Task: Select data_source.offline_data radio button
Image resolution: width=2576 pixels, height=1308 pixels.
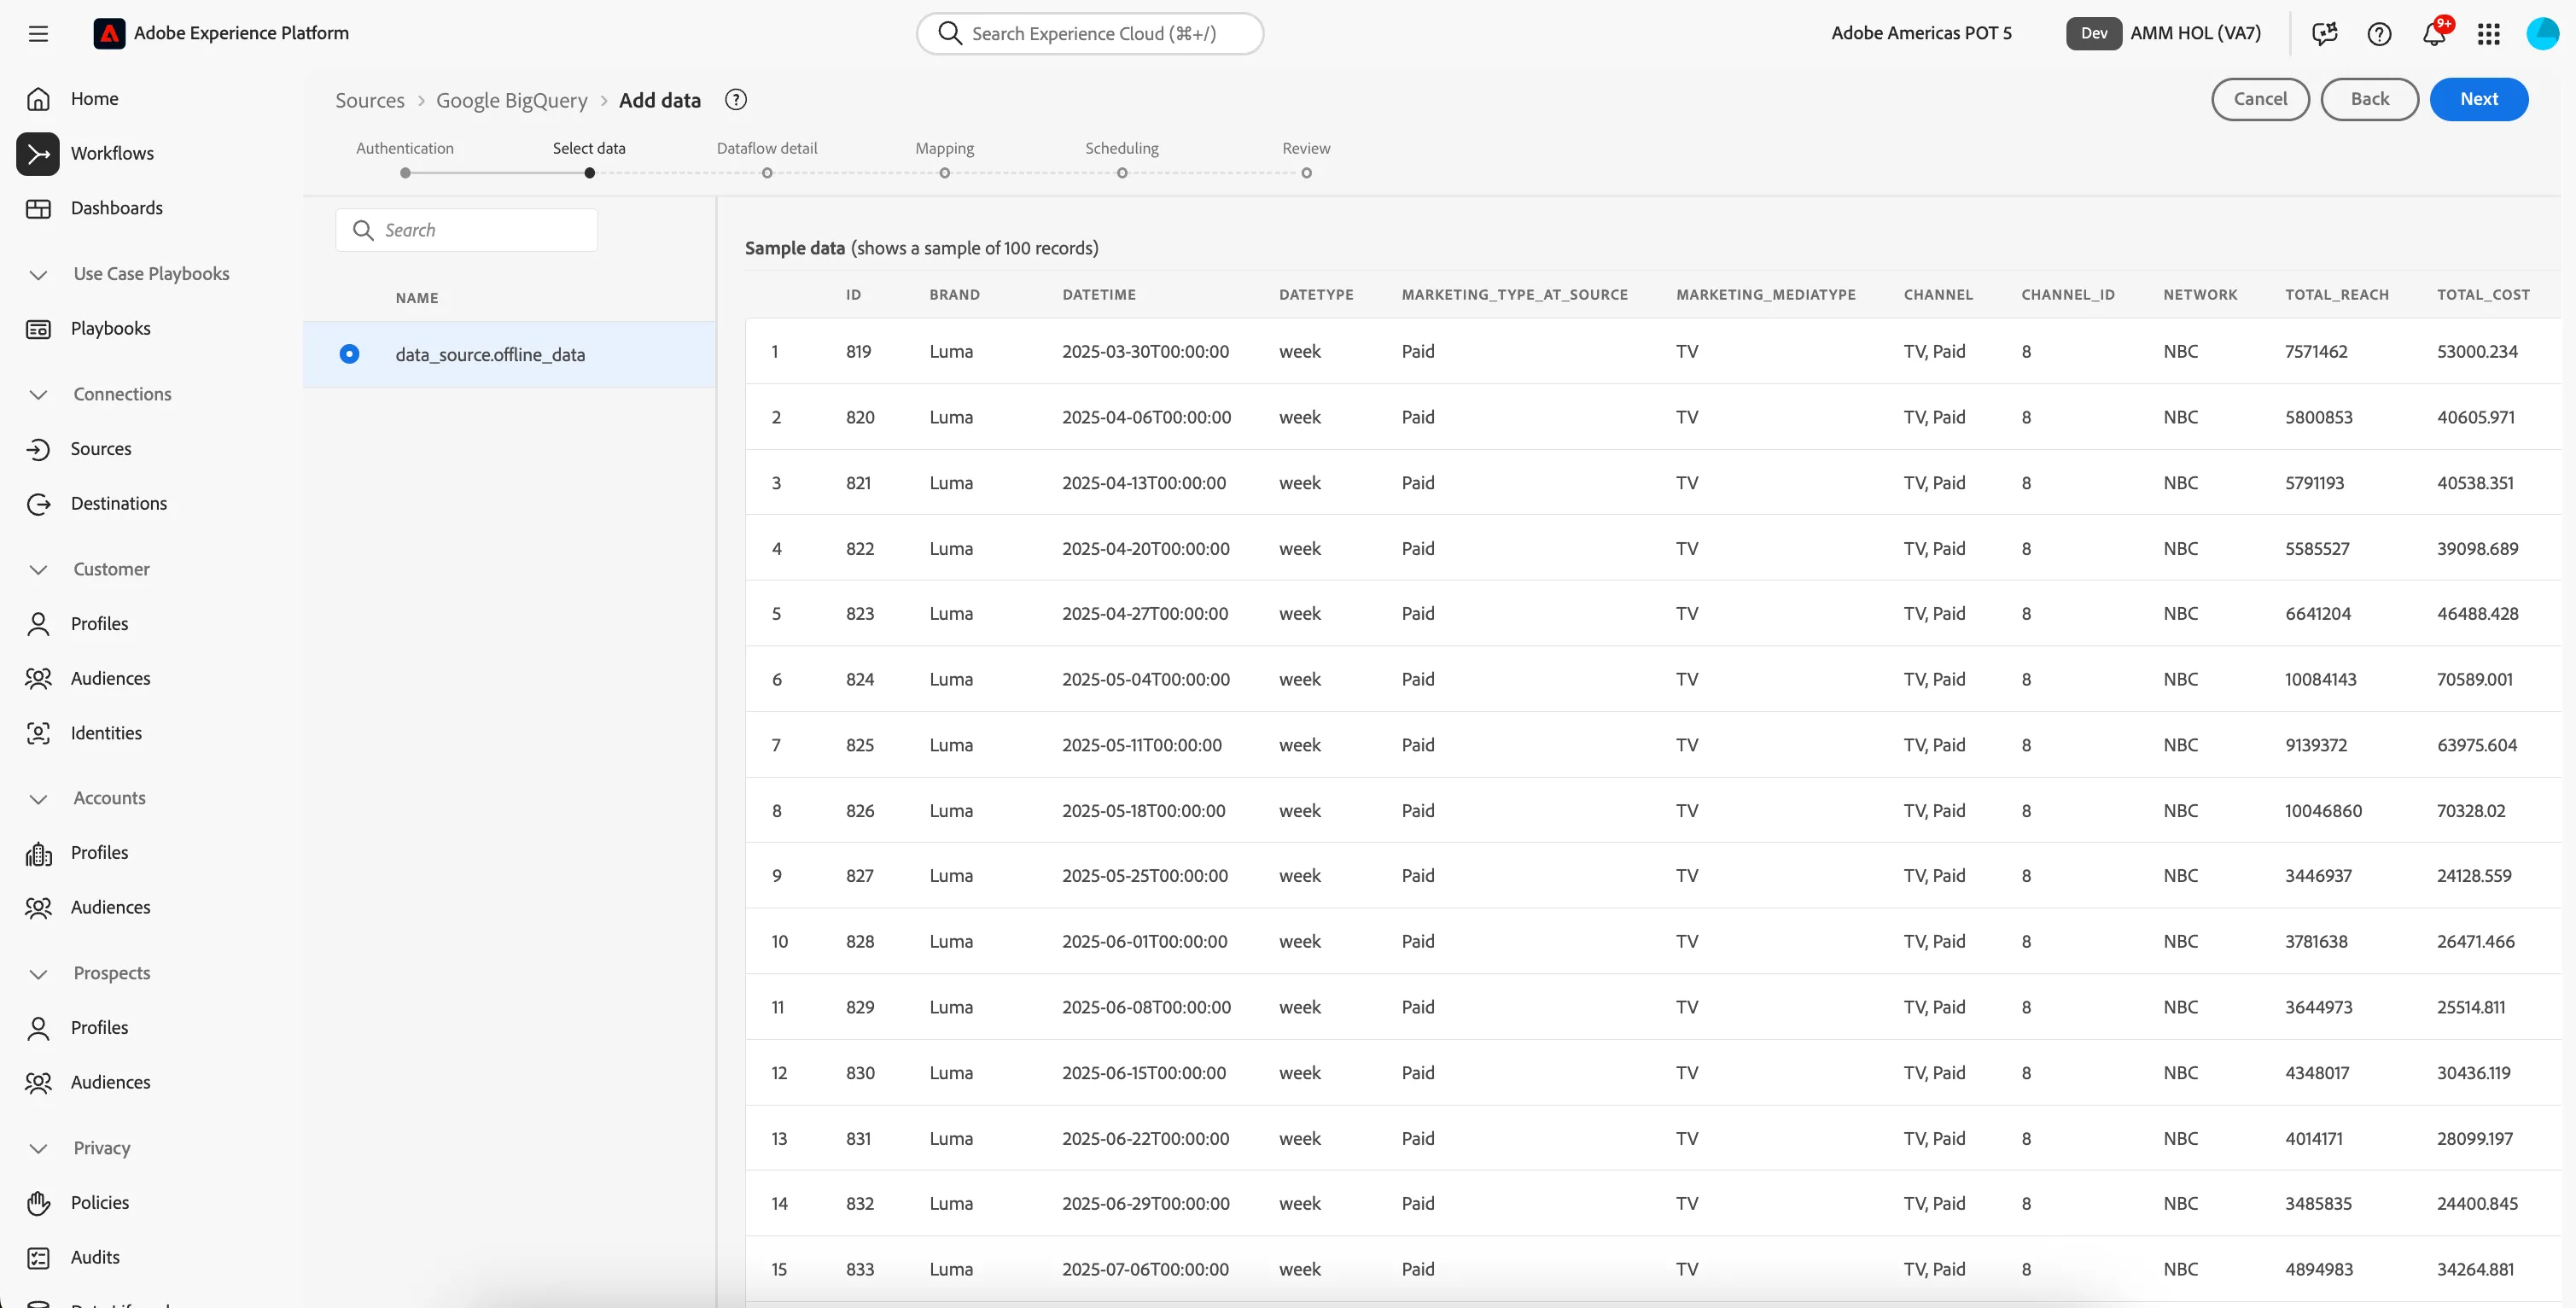Action: click(349, 354)
